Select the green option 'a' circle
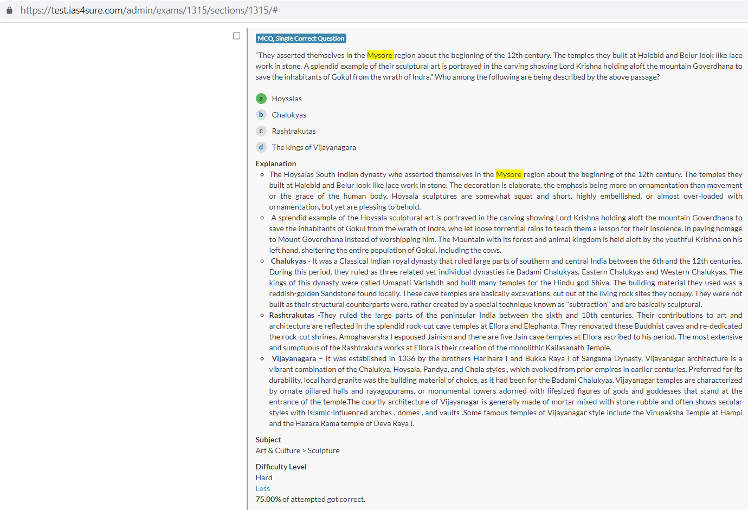This screenshot has width=748, height=510. [261, 99]
